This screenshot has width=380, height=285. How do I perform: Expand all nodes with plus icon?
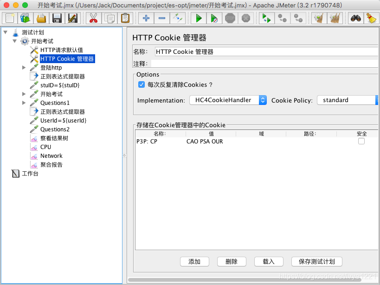tap(146, 18)
